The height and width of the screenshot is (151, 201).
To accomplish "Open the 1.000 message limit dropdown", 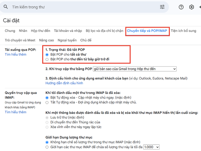I will (x=151, y=147).
